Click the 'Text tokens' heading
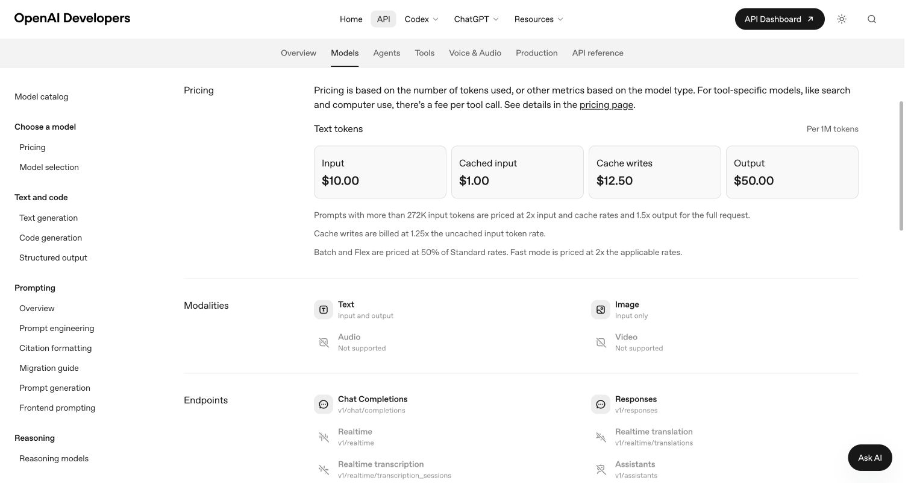The image size is (911, 483). [x=338, y=129]
